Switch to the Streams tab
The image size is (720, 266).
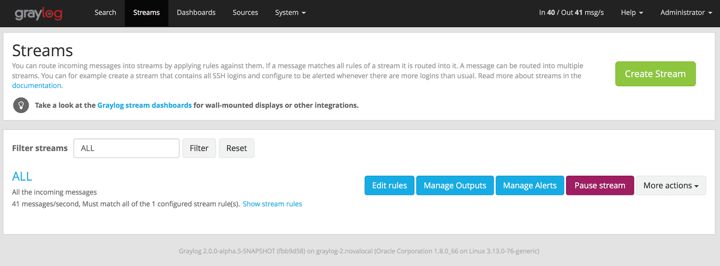[146, 13]
